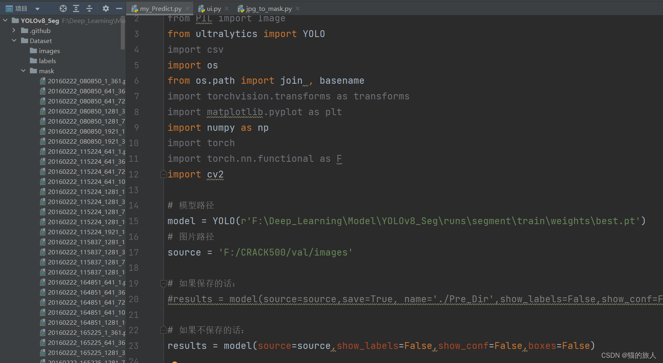Click the Project panel title icon

9,8
